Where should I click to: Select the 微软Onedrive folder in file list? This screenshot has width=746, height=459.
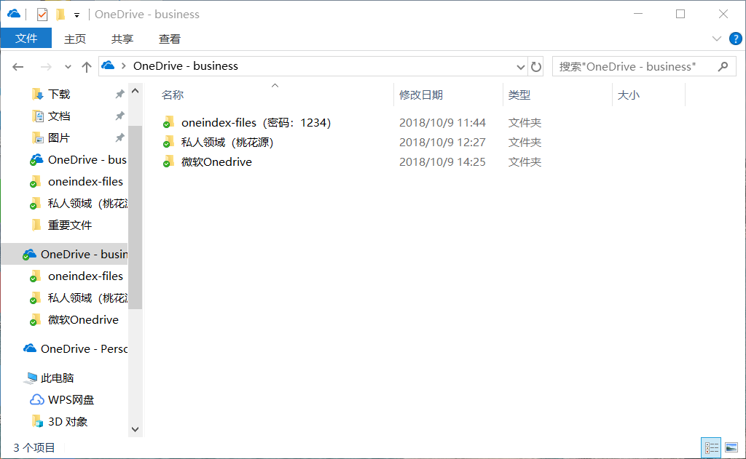click(216, 162)
